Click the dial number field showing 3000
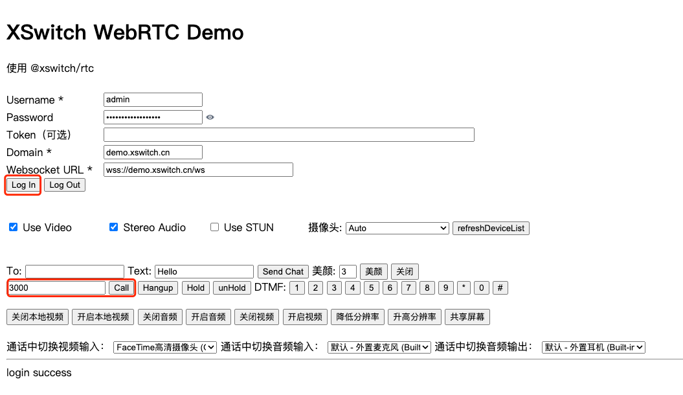 pos(56,288)
